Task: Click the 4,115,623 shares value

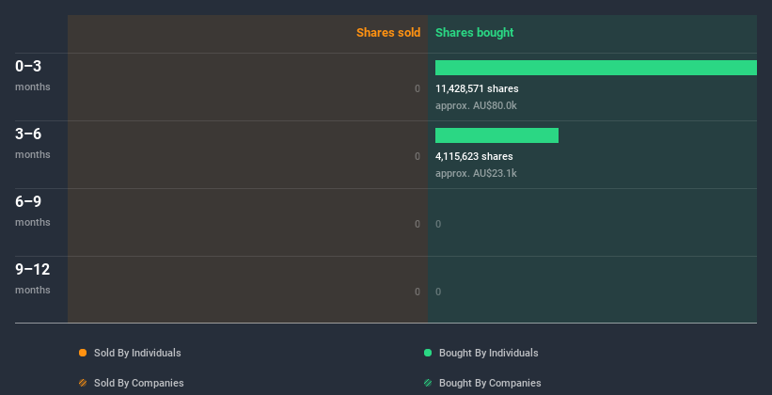Action: click(x=474, y=156)
